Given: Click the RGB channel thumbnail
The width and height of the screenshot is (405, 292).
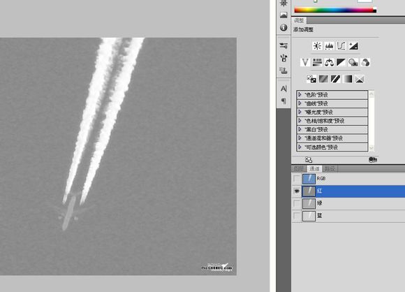Looking at the screenshot, I should [x=309, y=179].
